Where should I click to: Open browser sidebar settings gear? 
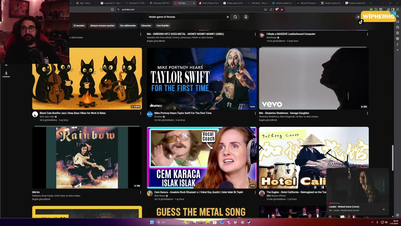[x=398, y=215]
